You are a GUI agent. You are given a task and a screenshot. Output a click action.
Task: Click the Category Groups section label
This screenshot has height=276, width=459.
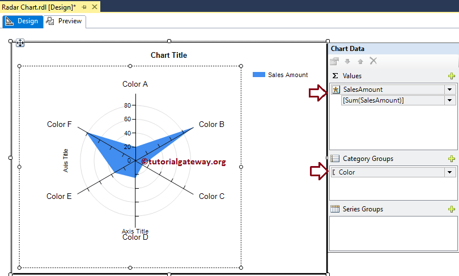[x=368, y=159]
